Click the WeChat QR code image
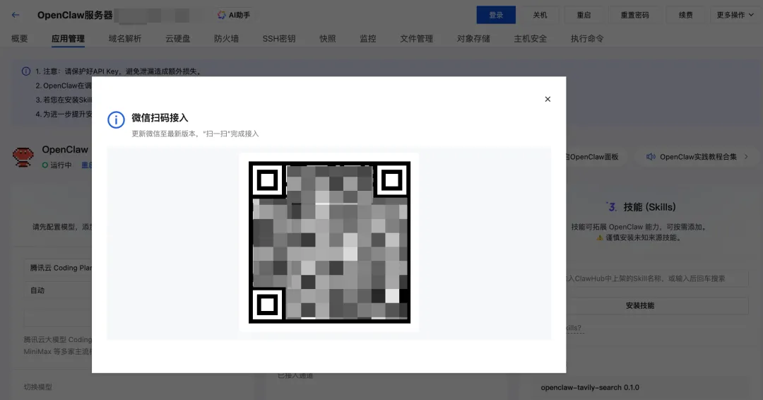Viewport: 763px width, 400px height. click(329, 242)
